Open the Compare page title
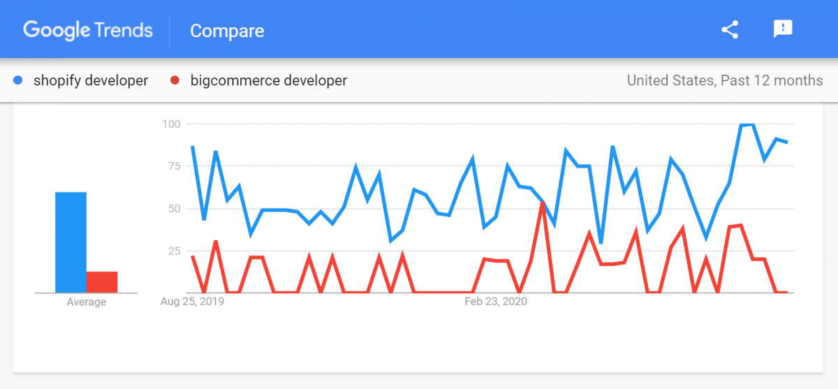 click(227, 31)
